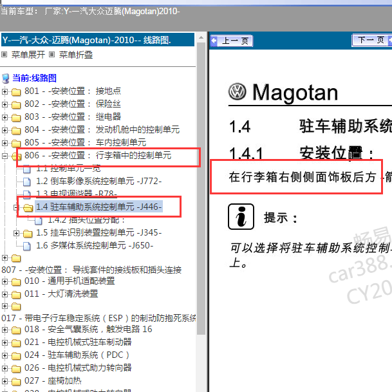Click the tree panel vertical scrollbar thumb
This screenshot has width=392, height=392.
201,188
